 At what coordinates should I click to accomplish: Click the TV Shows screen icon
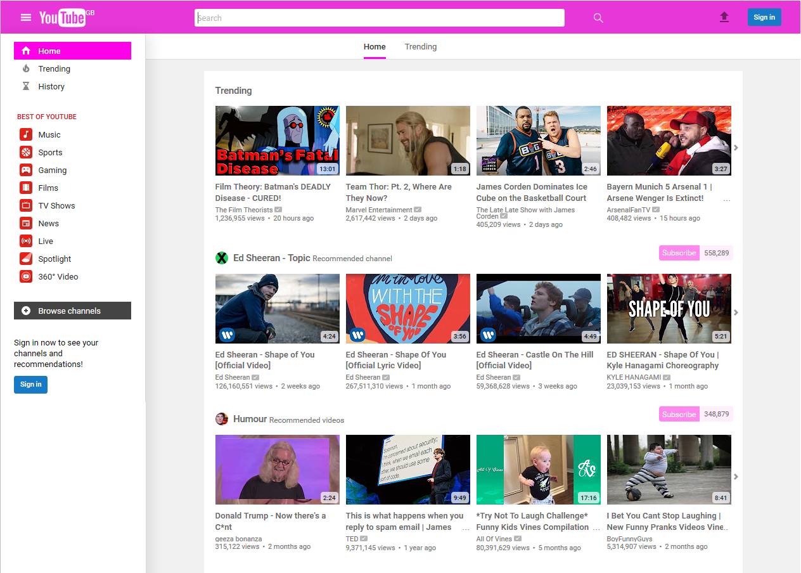(x=26, y=205)
